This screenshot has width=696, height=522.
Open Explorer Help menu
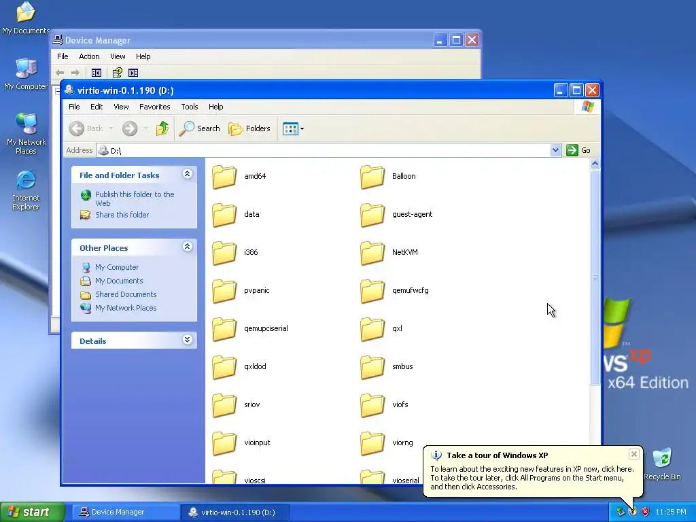pyautogui.click(x=215, y=107)
